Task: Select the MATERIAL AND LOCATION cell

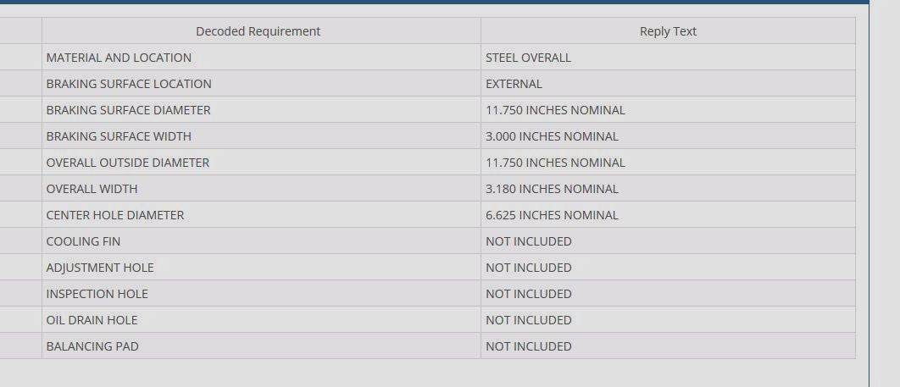Action: 119,58
